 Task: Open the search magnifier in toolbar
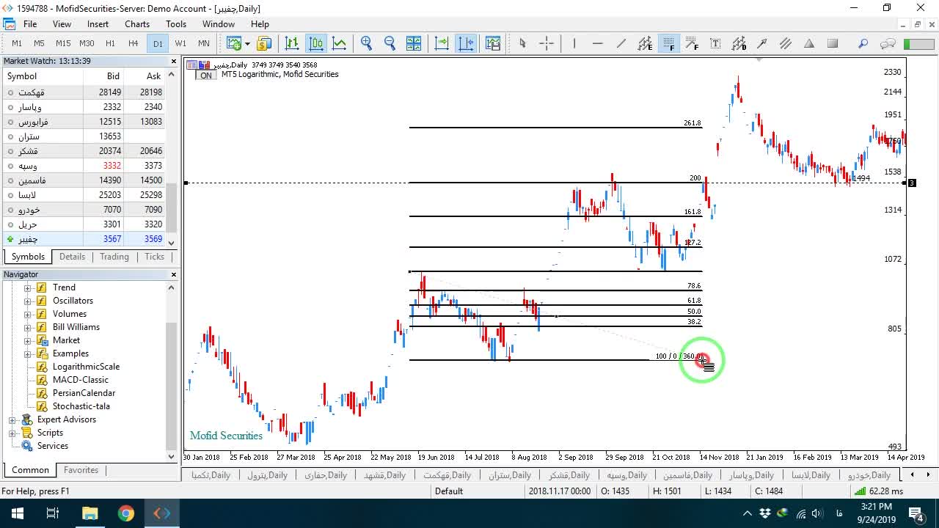pos(863,43)
